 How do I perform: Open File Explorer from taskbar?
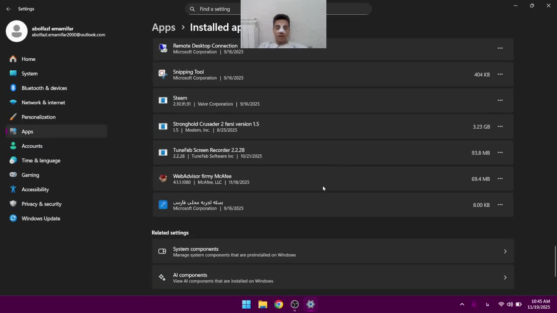click(x=262, y=304)
